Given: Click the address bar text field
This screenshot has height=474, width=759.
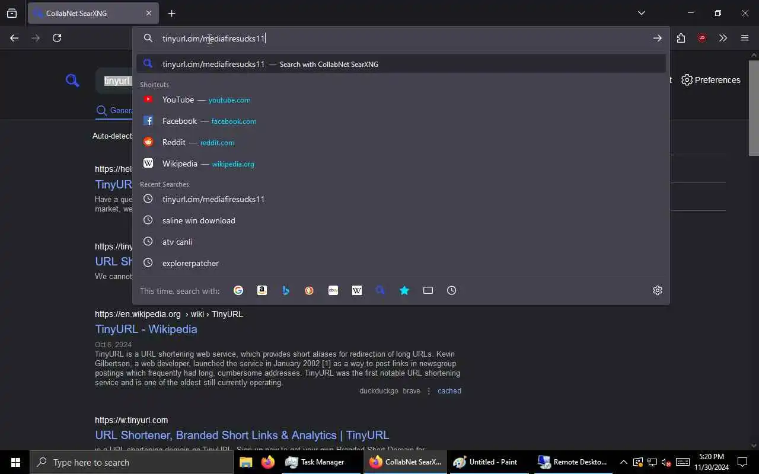Looking at the screenshot, I should pyautogui.click(x=401, y=39).
